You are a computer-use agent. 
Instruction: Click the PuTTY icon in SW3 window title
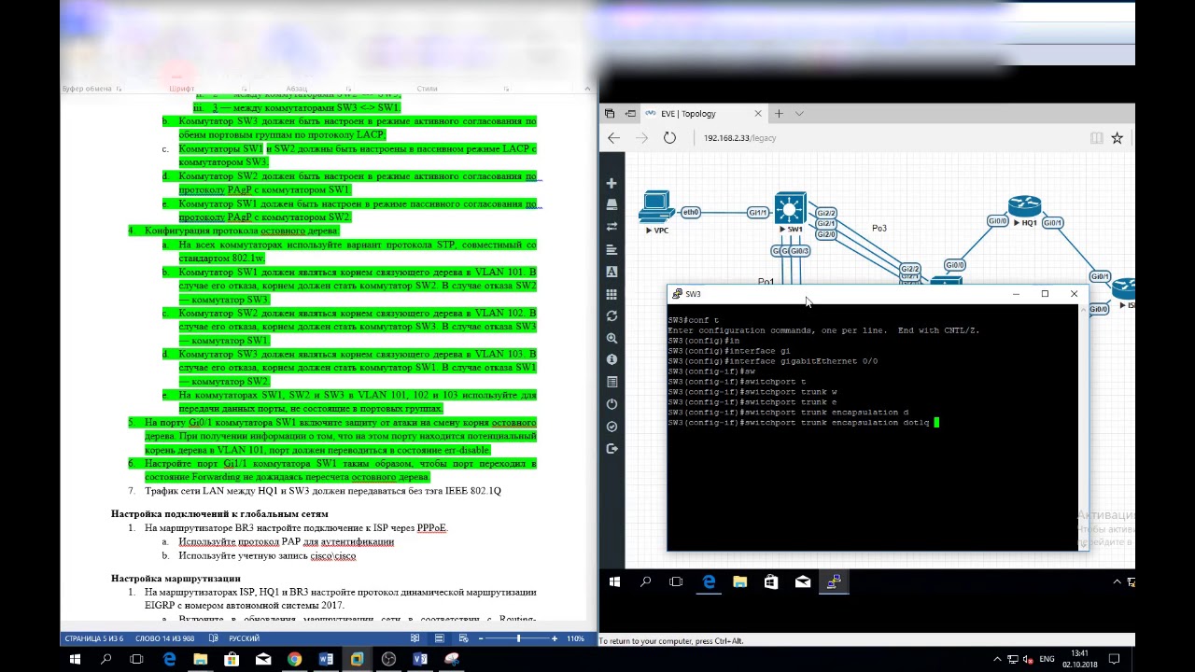click(676, 294)
